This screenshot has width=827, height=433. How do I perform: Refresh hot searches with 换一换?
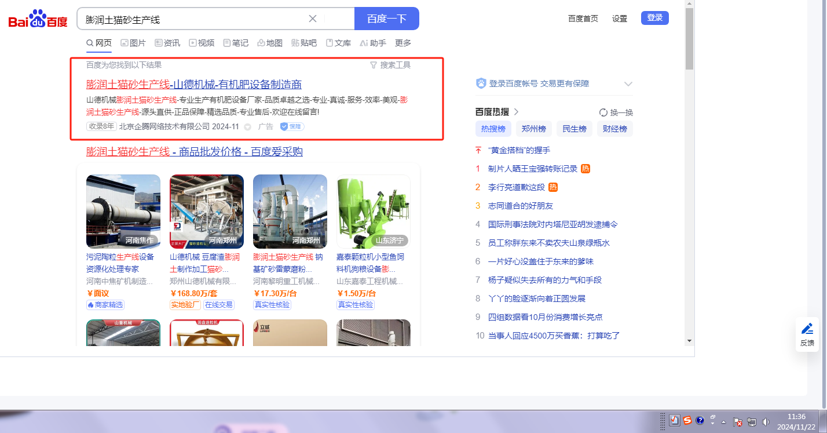[x=616, y=112]
